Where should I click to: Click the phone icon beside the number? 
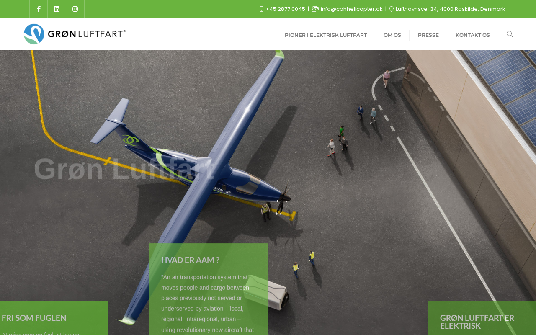pyautogui.click(x=262, y=9)
